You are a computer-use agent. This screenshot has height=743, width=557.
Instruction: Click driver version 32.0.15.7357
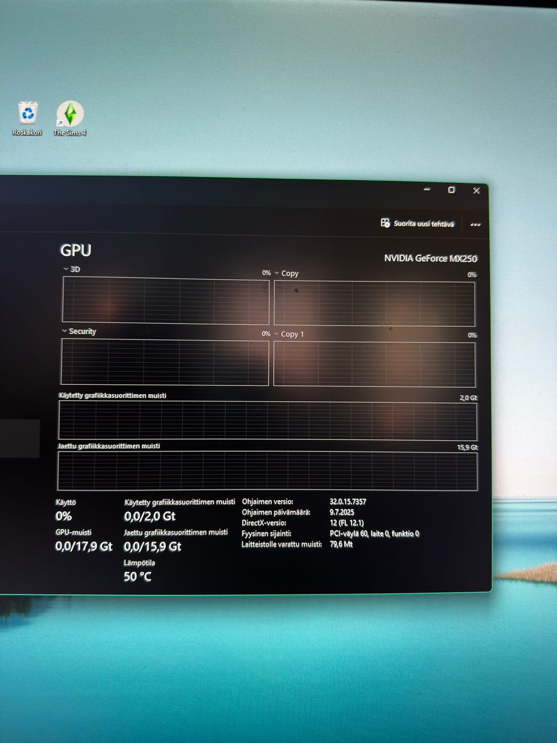click(348, 502)
